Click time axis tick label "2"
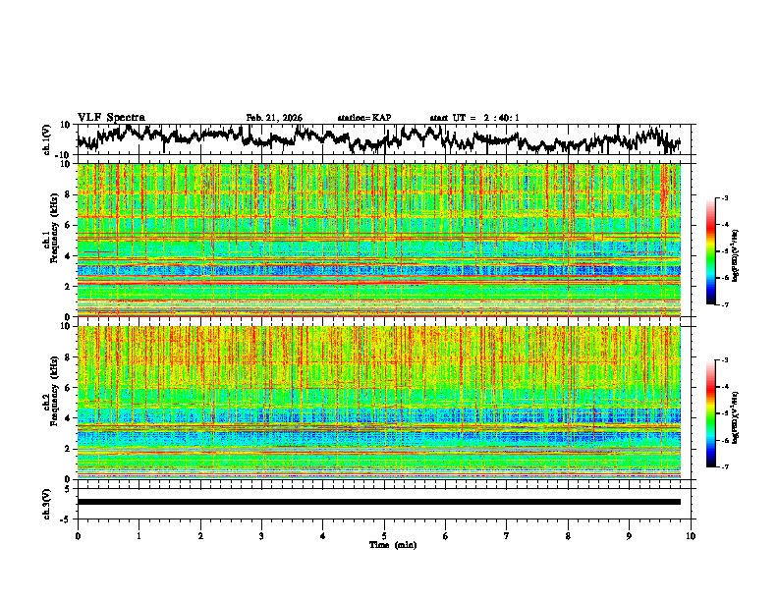 200,536
